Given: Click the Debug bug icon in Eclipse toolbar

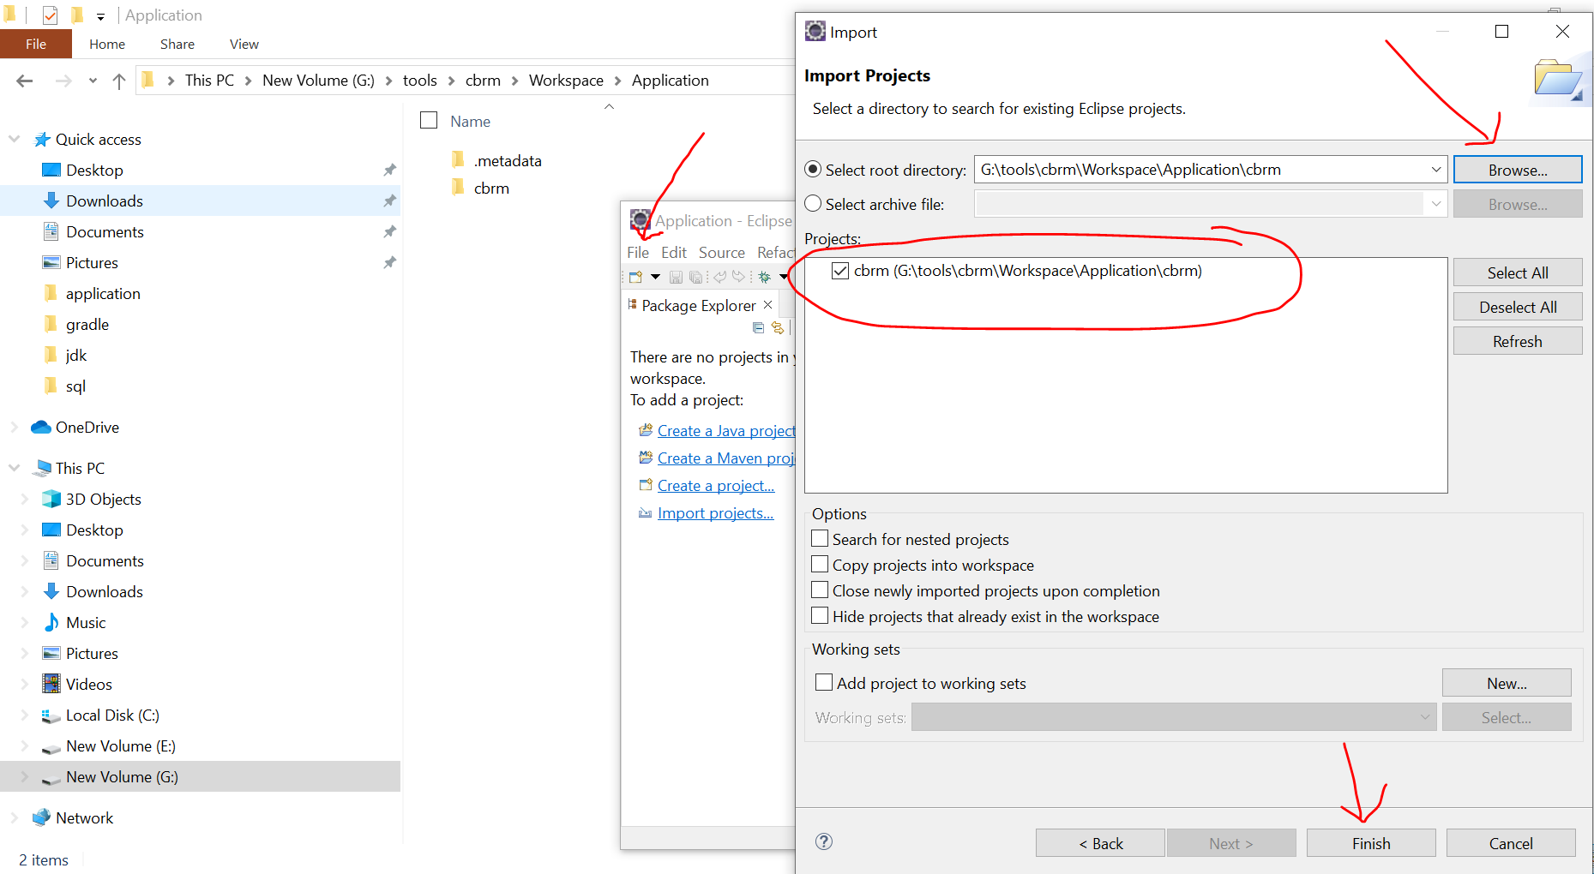Looking at the screenshot, I should pos(764,277).
